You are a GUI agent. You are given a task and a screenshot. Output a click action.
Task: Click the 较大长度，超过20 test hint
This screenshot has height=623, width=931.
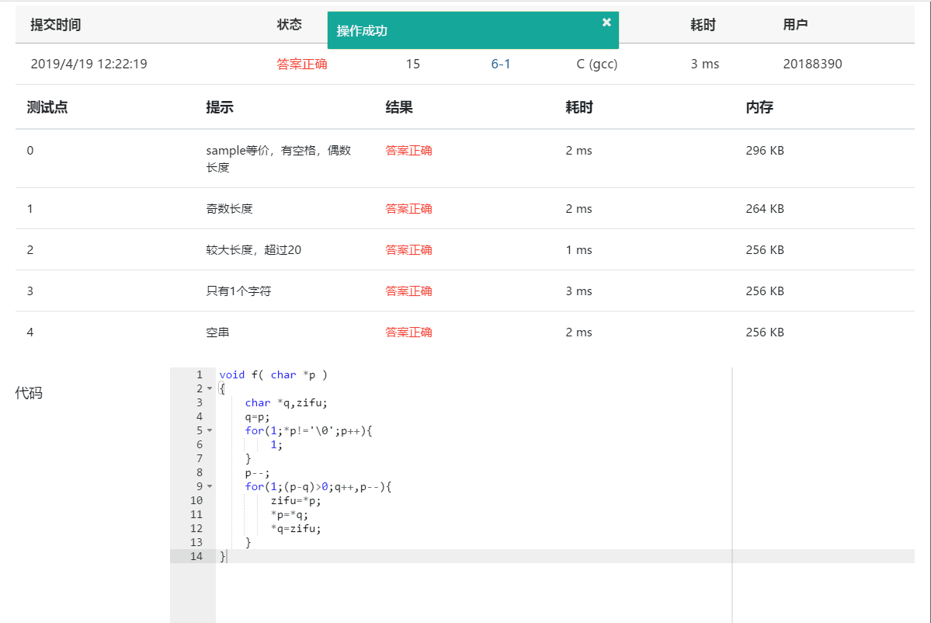pos(254,250)
